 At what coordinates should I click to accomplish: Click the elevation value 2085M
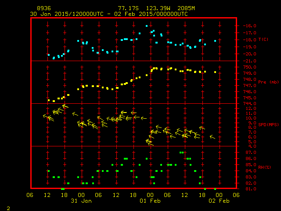[x=186, y=8]
